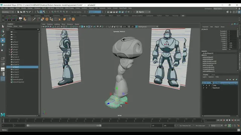Select pCylinder1 in Outliner
241x135 pixels.
(17, 60)
